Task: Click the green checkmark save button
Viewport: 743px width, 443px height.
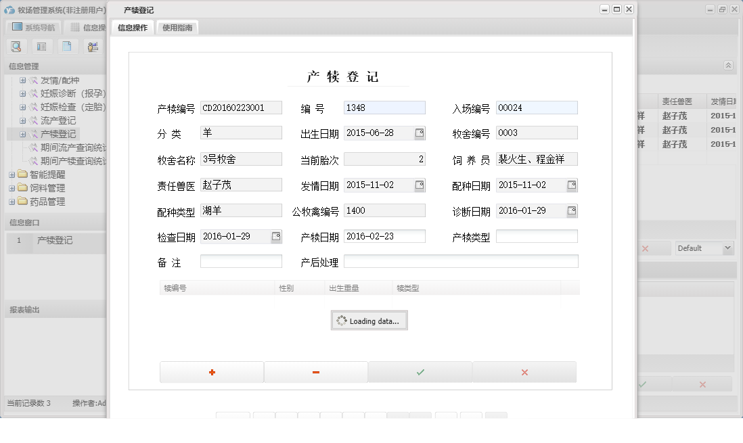Action: pyautogui.click(x=420, y=372)
